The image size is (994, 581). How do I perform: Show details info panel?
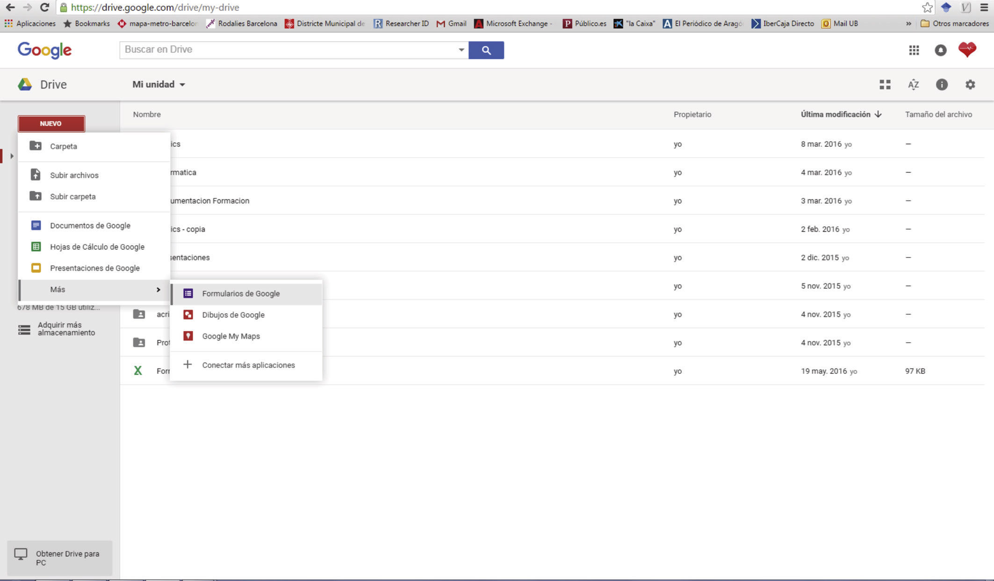pyautogui.click(x=941, y=85)
